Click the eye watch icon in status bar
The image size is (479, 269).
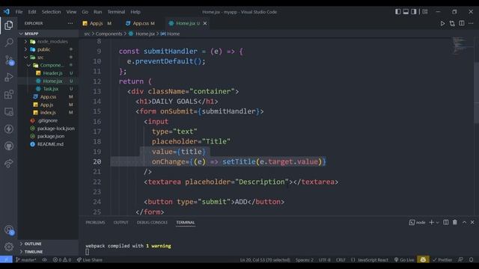[45, 260]
